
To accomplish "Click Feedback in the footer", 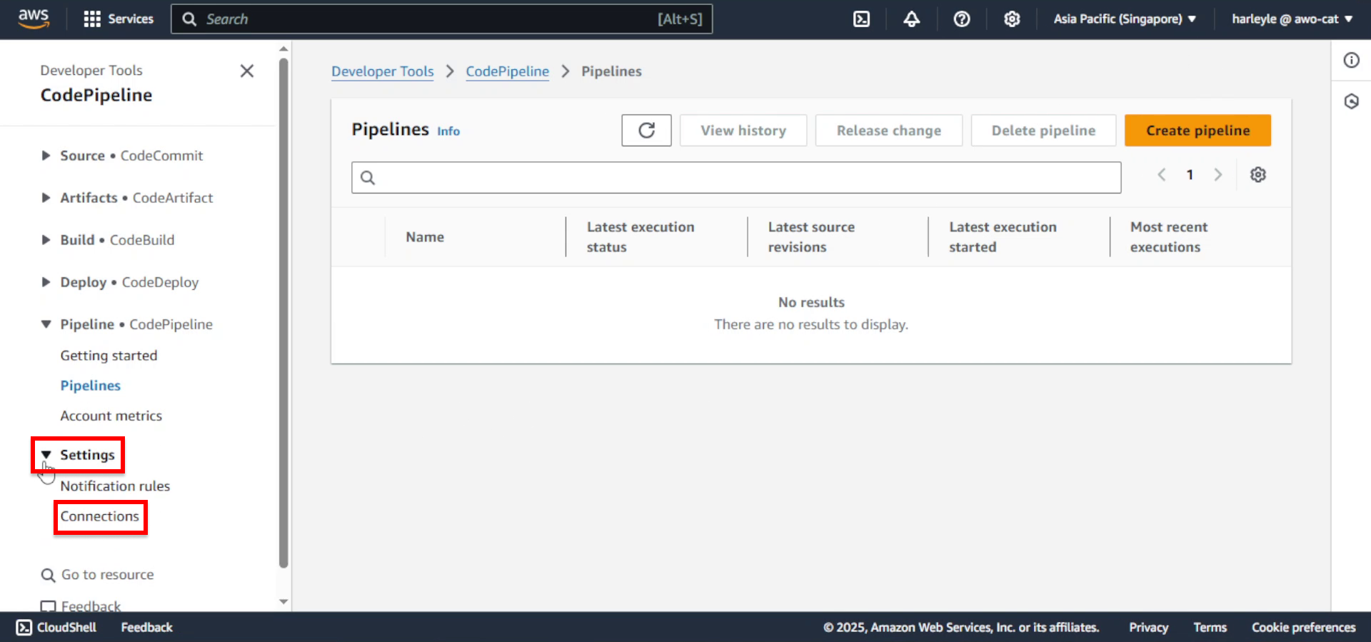I will tap(146, 628).
